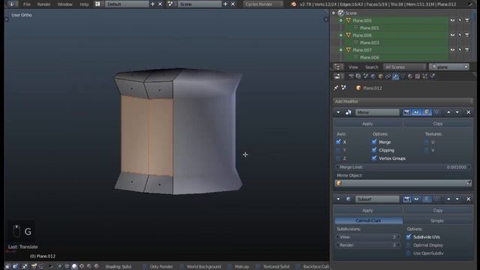Enable the U texture mirror checkbox
The width and height of the screenshot is (480, 270).
426,142
